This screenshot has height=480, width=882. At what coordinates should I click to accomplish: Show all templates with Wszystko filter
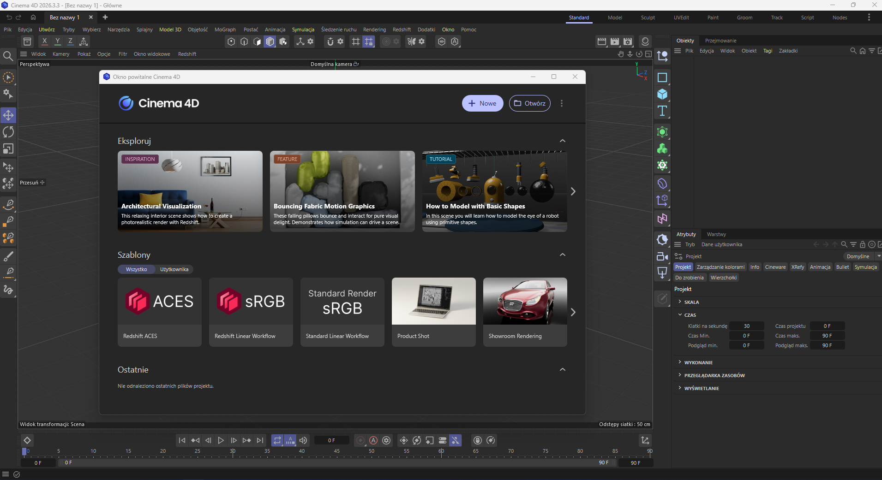137,269
